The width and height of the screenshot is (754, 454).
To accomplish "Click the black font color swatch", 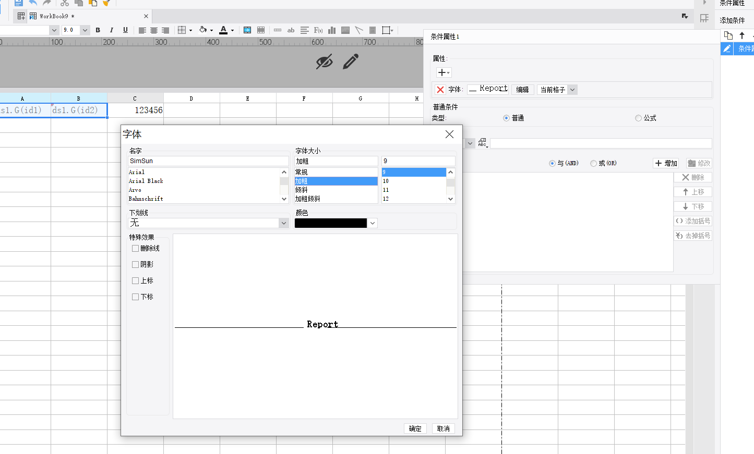I will point(331,223).
